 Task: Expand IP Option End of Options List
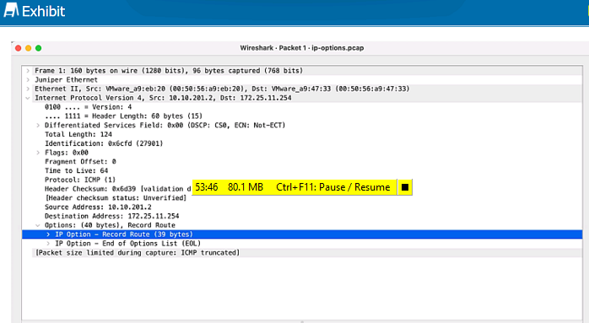(48, 244)
